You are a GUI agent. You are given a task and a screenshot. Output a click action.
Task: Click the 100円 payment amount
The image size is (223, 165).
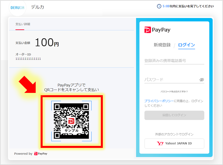tap(47, 42)
